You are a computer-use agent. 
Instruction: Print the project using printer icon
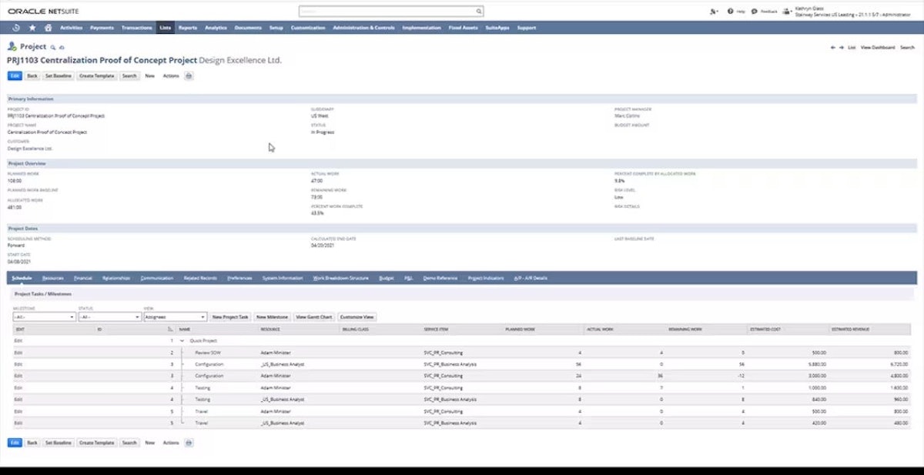point(189,75)
